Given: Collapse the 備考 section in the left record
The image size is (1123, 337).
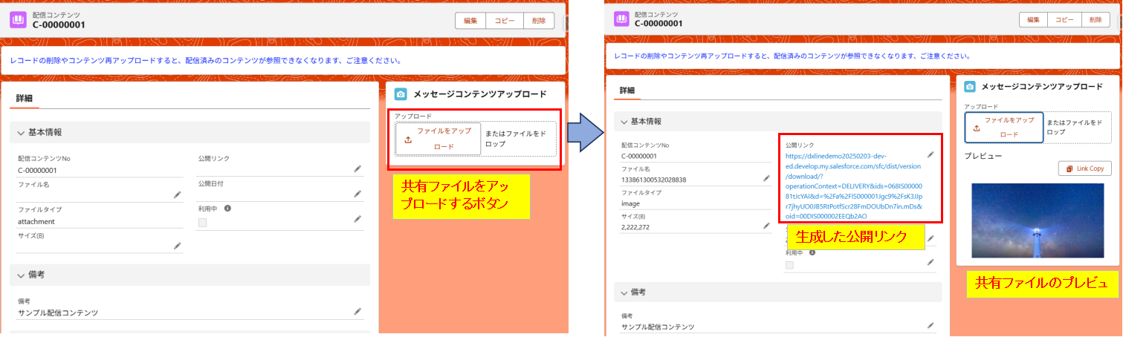Looking at the screenshot, I should pos(21,275).
